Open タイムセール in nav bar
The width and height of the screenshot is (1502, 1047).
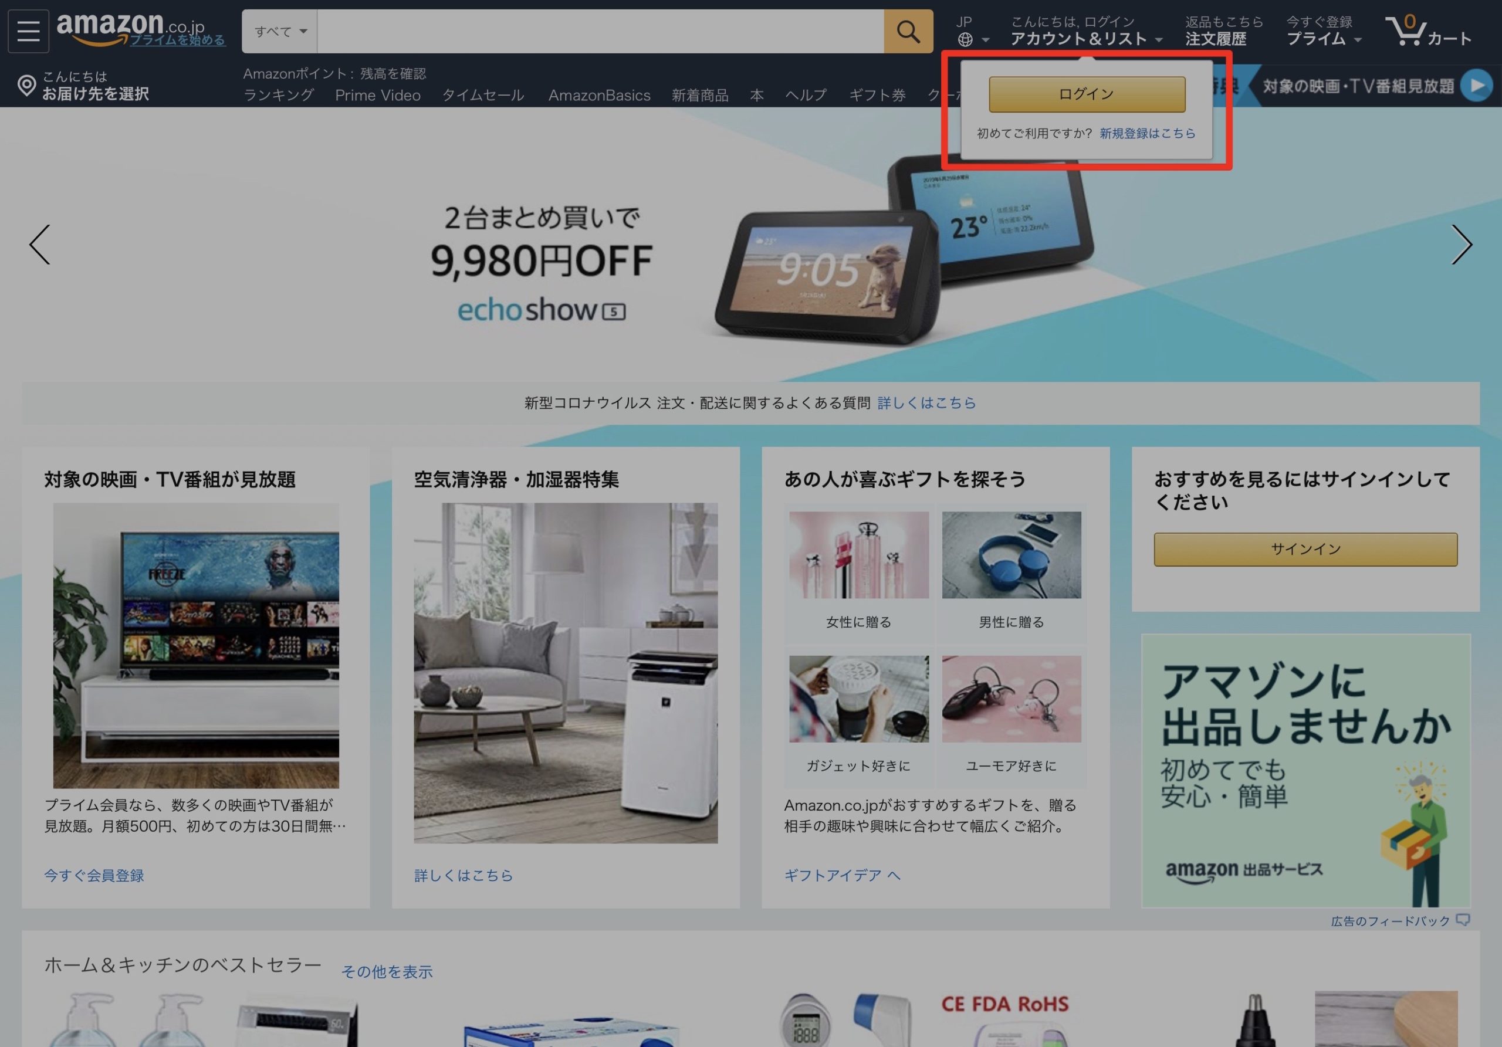483,96
